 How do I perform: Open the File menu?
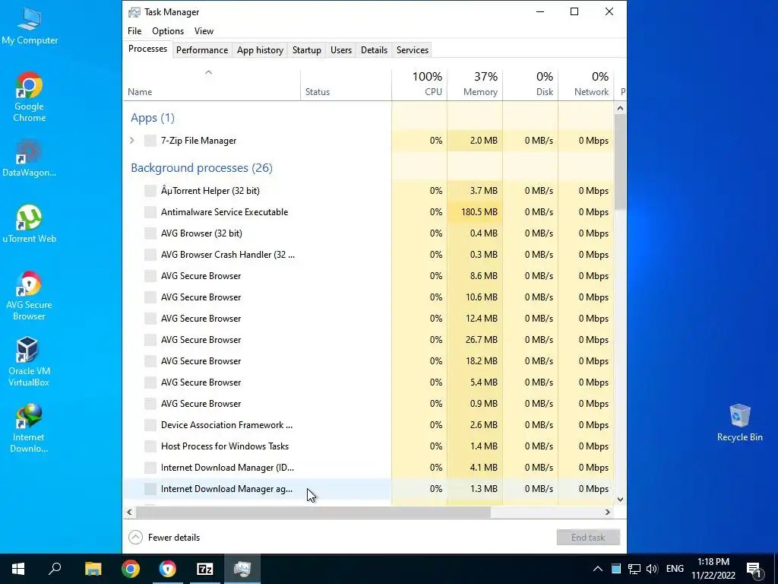click(x=134, y=30)
